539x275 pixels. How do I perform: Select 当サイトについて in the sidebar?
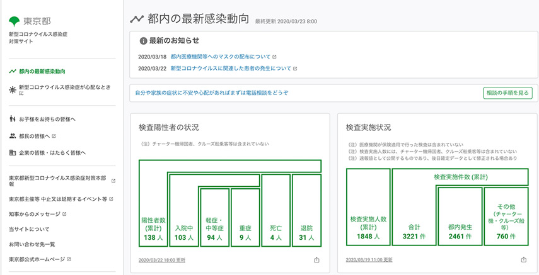tap(29, 229)
